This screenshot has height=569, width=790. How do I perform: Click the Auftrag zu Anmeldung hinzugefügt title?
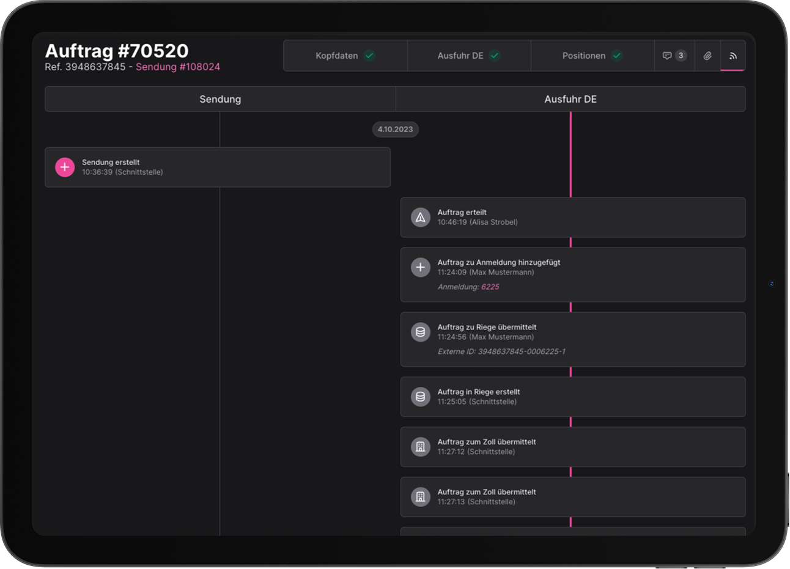pos(499,262)
